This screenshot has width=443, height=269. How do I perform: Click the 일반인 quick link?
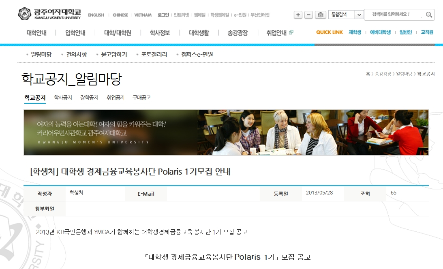pos(406,32)
